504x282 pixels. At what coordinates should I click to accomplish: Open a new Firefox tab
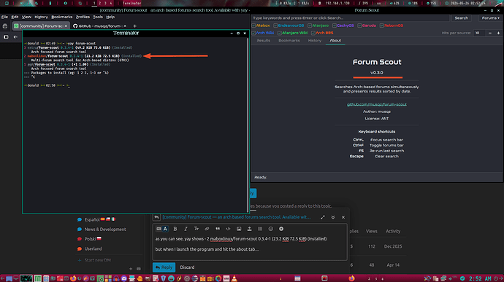pyautogui.click(x=134, y=26)
